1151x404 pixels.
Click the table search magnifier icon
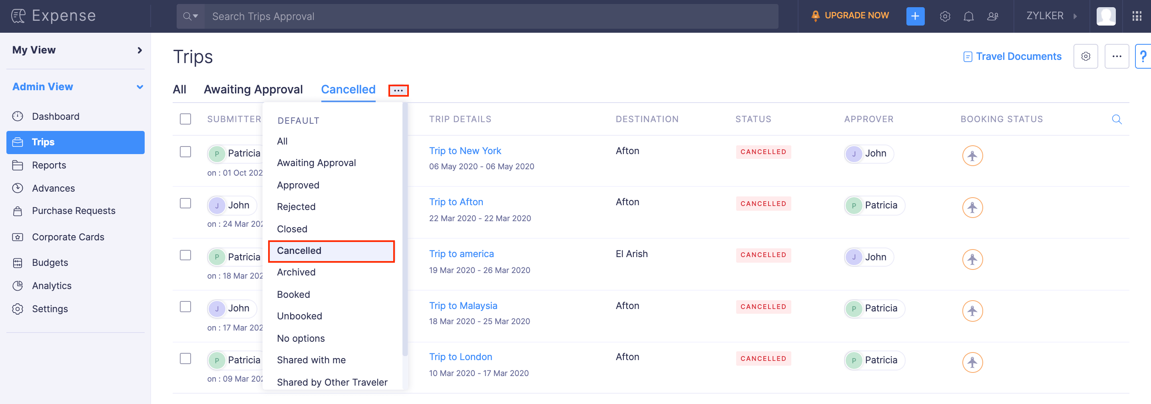[1116, 119]
